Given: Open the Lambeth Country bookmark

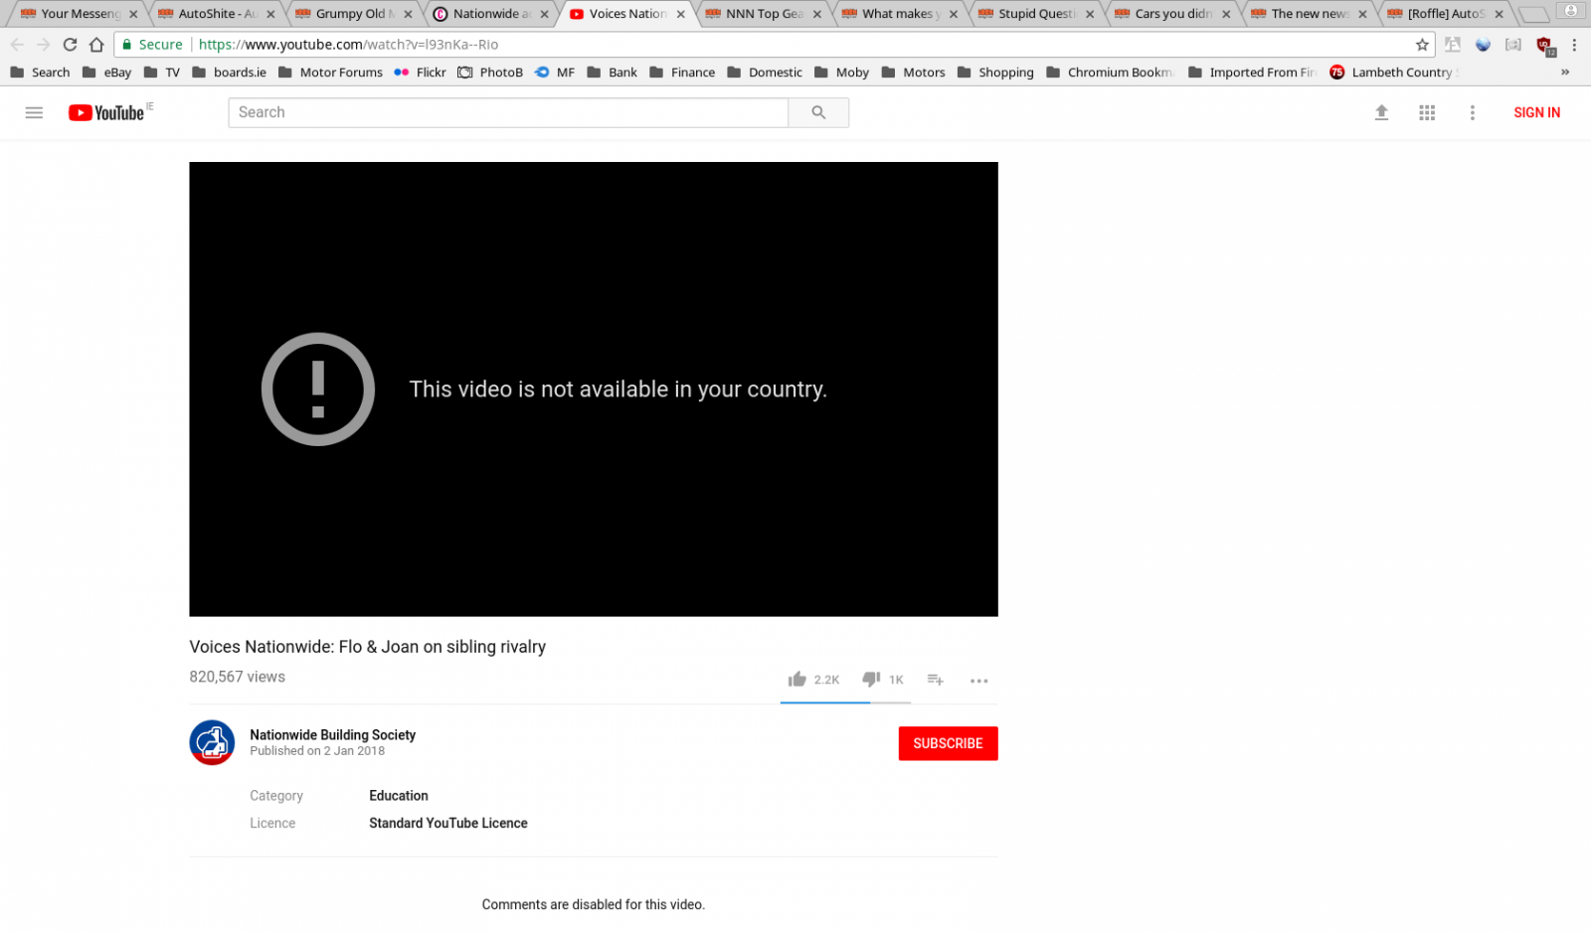Looking at the screenshot, I should [x=1392, y=73].
